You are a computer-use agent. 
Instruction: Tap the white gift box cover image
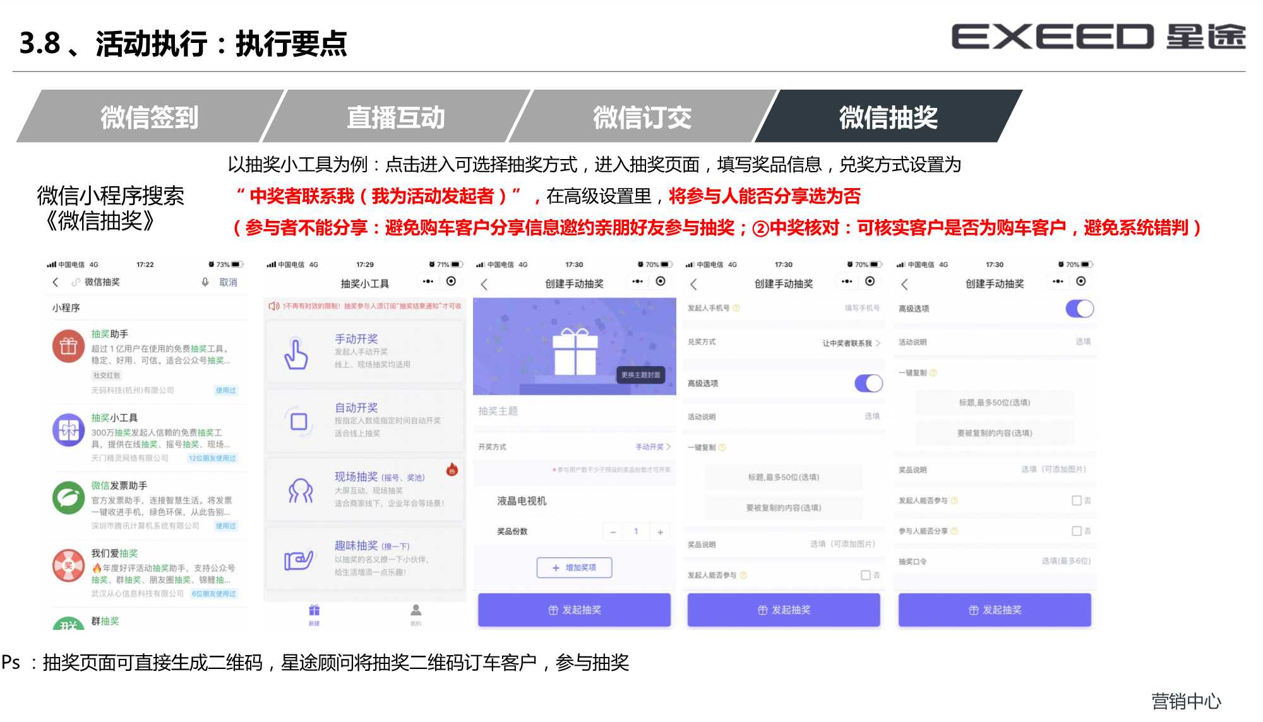[x=575, y=352]
